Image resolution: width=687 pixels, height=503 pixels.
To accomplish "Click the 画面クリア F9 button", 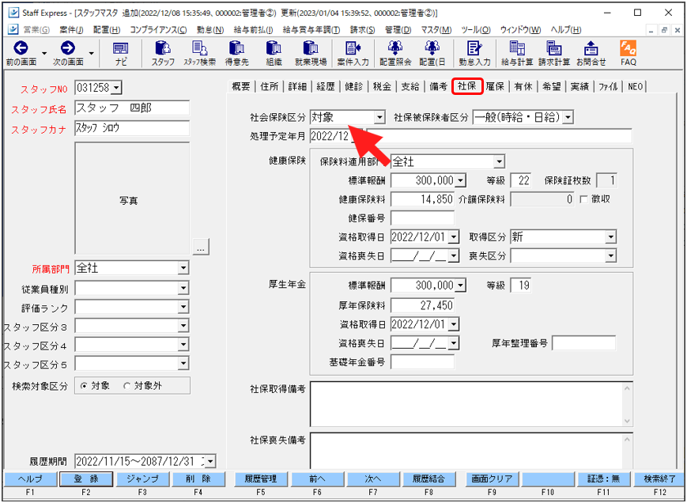I will click(492, 479).
